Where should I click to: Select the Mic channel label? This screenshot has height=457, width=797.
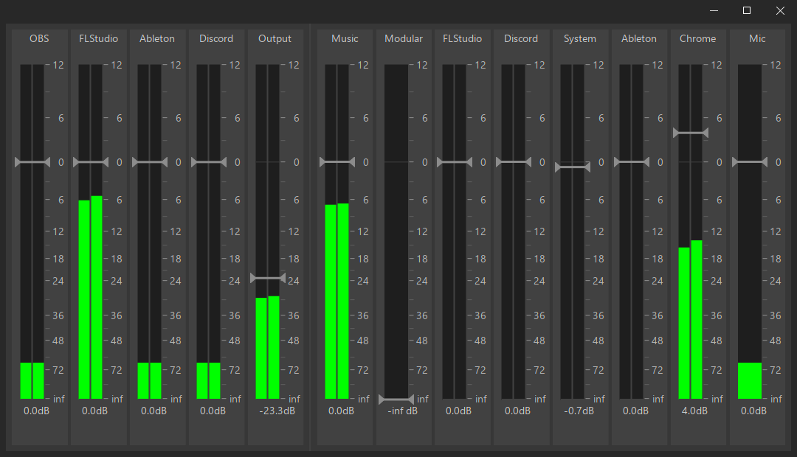coord(757,39)
